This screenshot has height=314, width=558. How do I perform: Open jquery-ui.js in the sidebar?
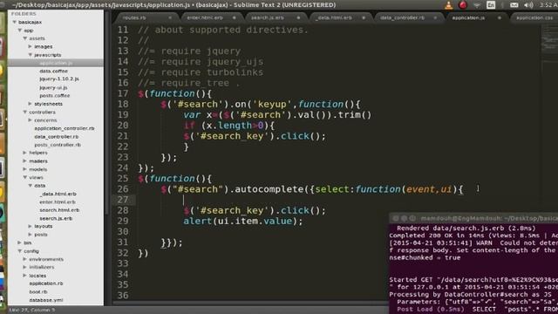click(x=53, y=87)
